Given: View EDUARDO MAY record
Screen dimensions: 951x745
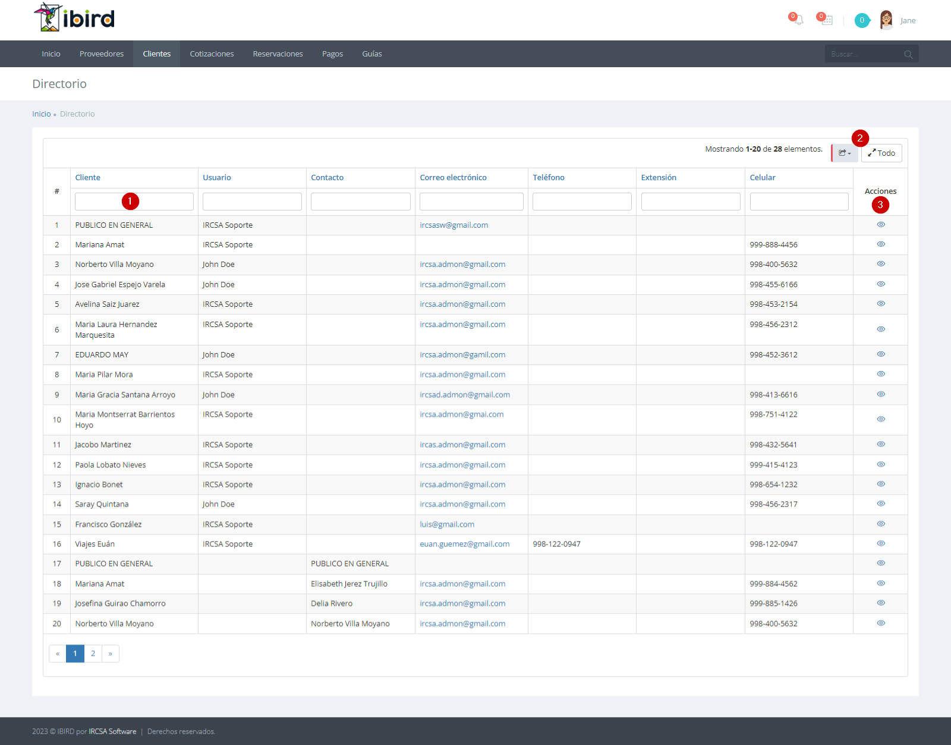Looking at the screenshot, I should pos(881,354).
